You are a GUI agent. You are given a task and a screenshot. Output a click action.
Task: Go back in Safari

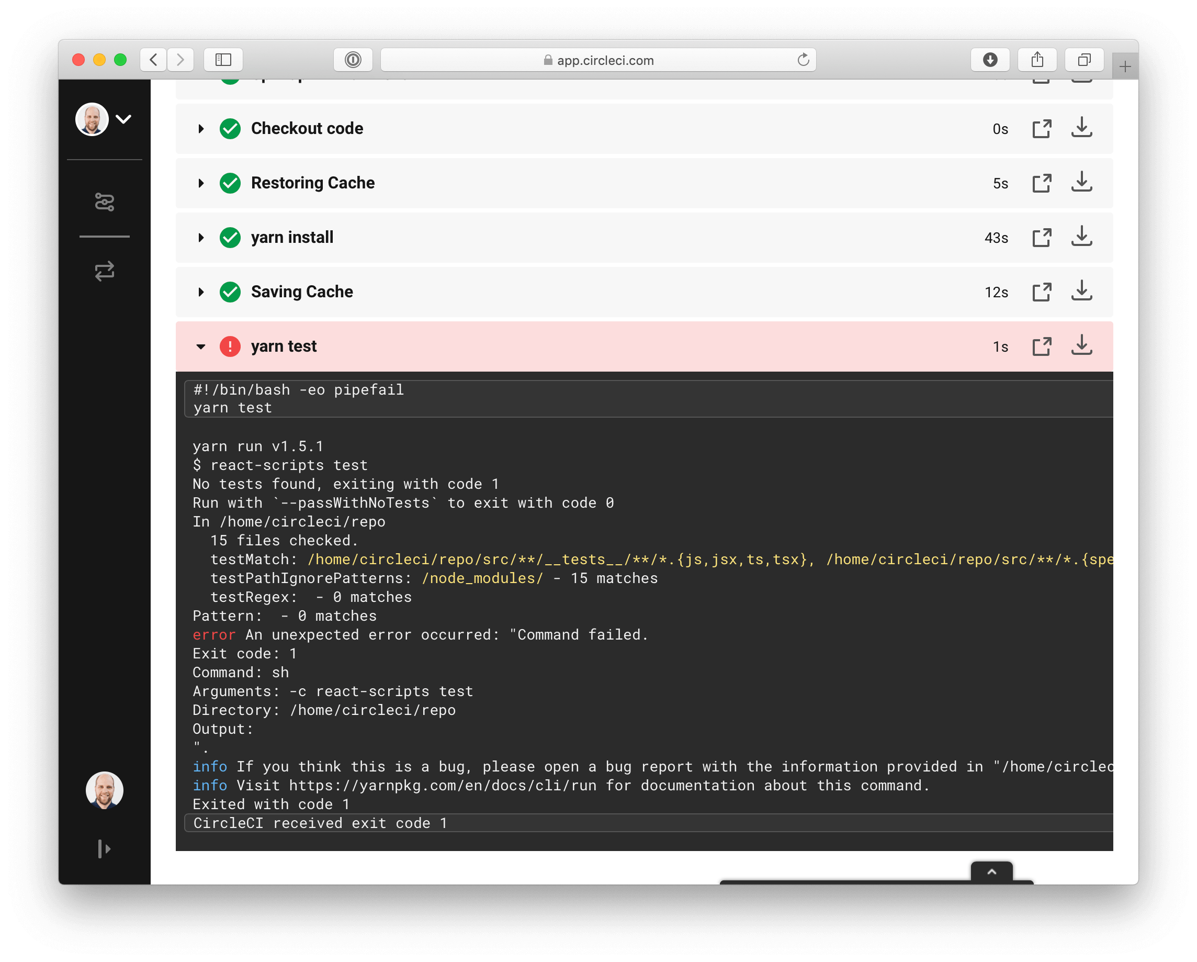154,60
